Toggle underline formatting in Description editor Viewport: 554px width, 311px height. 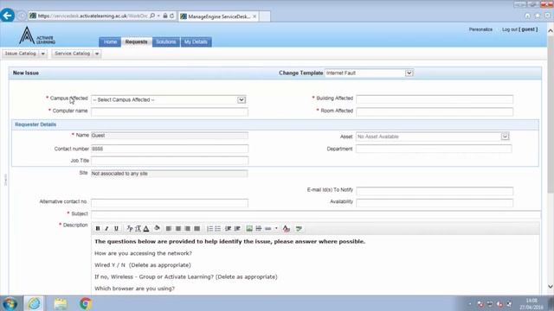[x=116, y=228]
